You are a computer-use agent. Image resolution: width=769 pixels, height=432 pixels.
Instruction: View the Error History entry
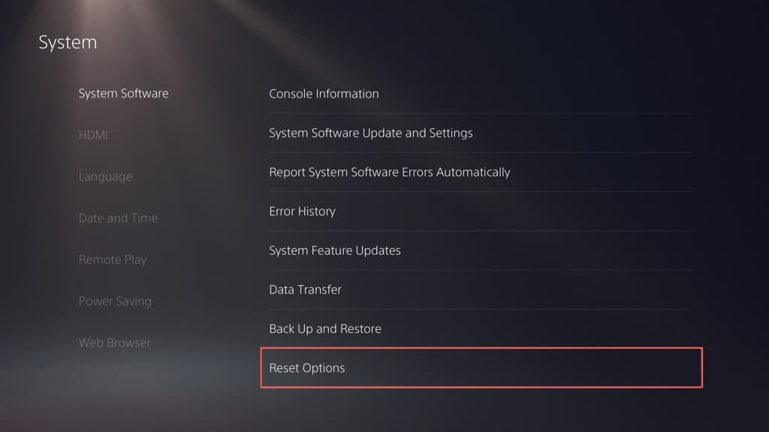(x=302, y=211)
